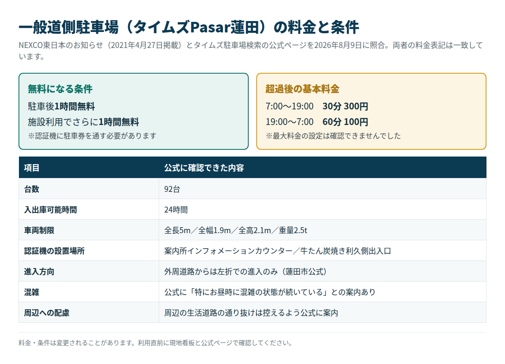
Task: Click the cell about 特にお昼時に混雑の状態が続いている
Action: pyautogui.click(x=322, y=292)
